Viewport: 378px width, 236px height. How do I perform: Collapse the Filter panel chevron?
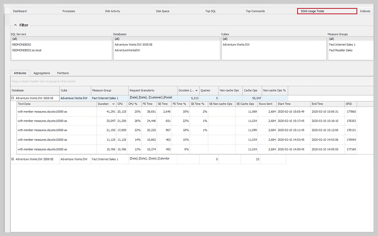(x=15, y=25)
